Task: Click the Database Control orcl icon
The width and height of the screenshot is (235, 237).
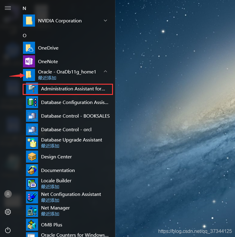Action: [32, 129]
